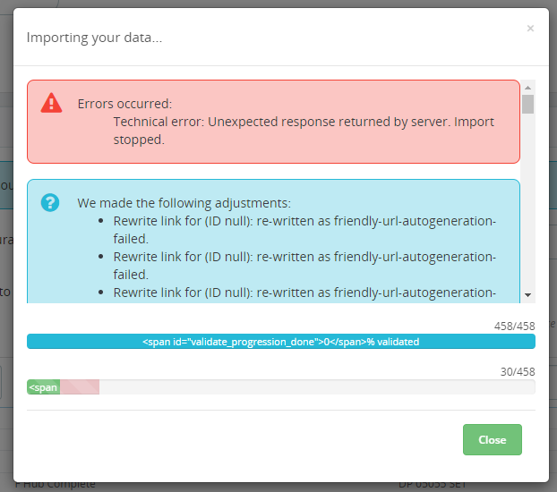
Task: Click the "We made the following adjustments" heading
Action: (x=184, y=203)
